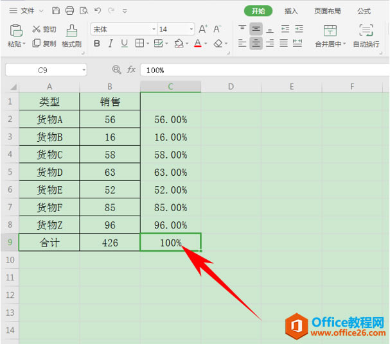Expand the fill color dropdown arrow

click(x=187, y=44)
